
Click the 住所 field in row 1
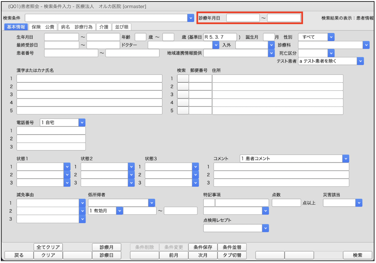278,78
